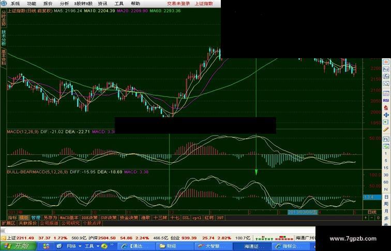
Task: Select the N-minute period
Action: 386,189
